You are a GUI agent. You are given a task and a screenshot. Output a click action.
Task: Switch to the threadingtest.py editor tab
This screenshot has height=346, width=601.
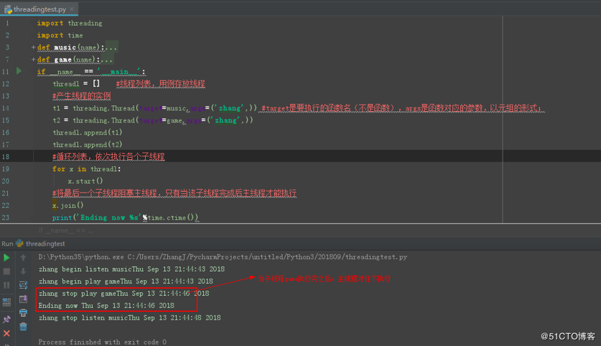[x=40, y=8]
